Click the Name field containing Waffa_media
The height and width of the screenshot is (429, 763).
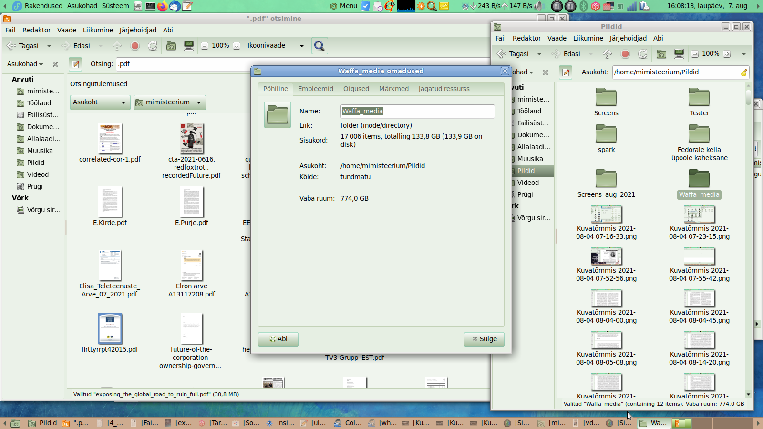(x=417, y=111)
